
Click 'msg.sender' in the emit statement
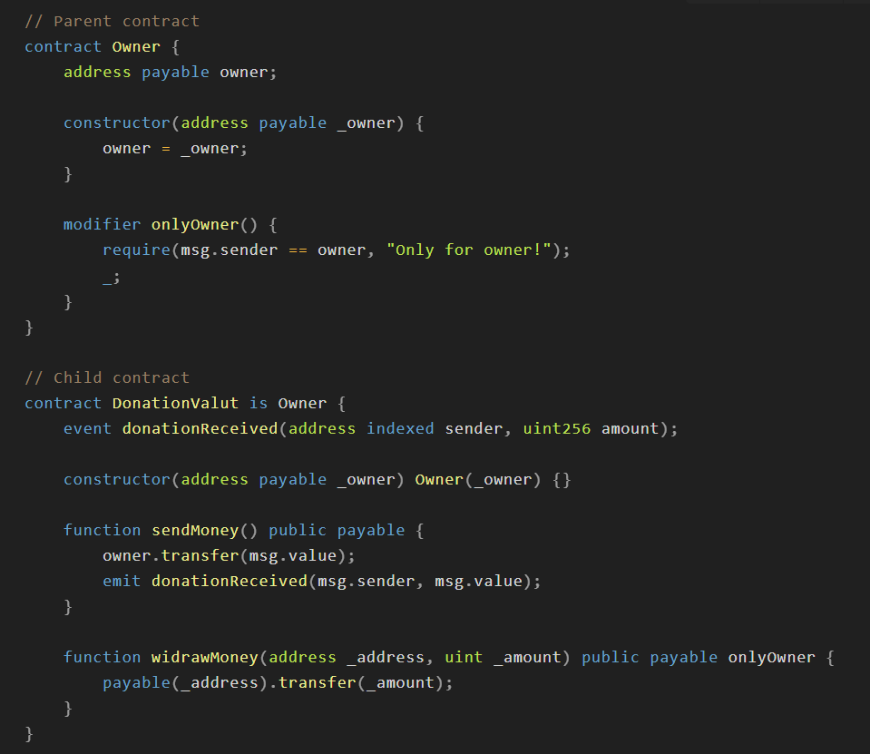click(x=365, y=581)
